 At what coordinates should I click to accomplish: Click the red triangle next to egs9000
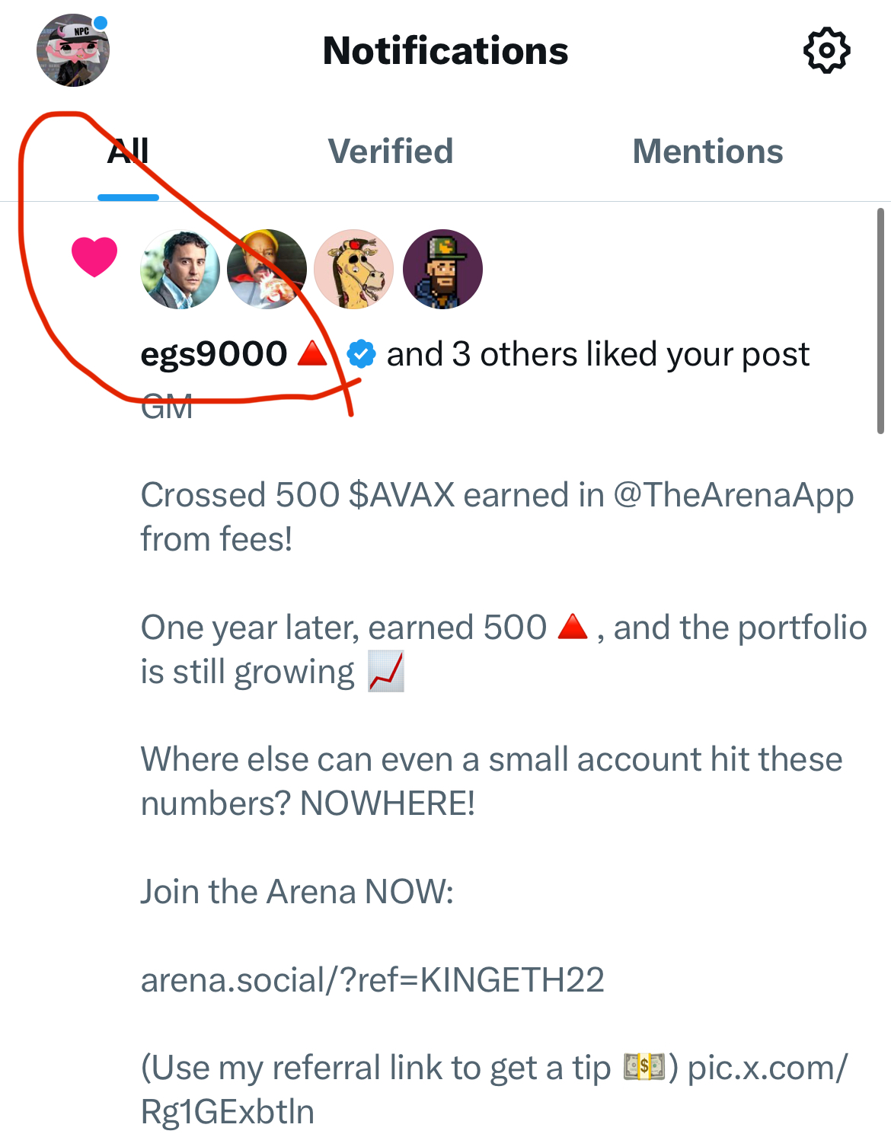point(312,354)
